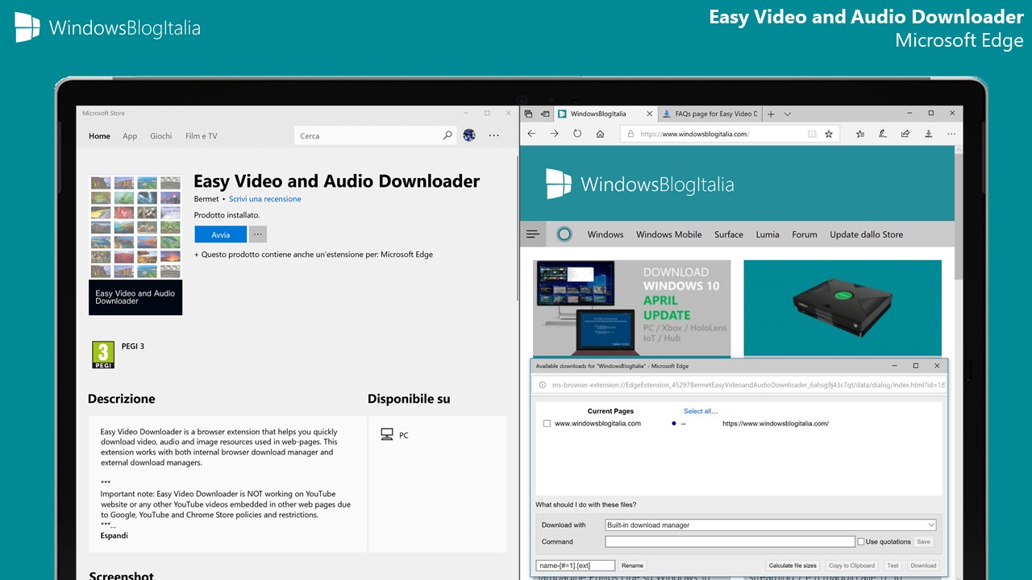Click the search magnifier in Microsoft Store
Image resolution: width=1032 pixels, height=580 pixels.
point(447,135)
